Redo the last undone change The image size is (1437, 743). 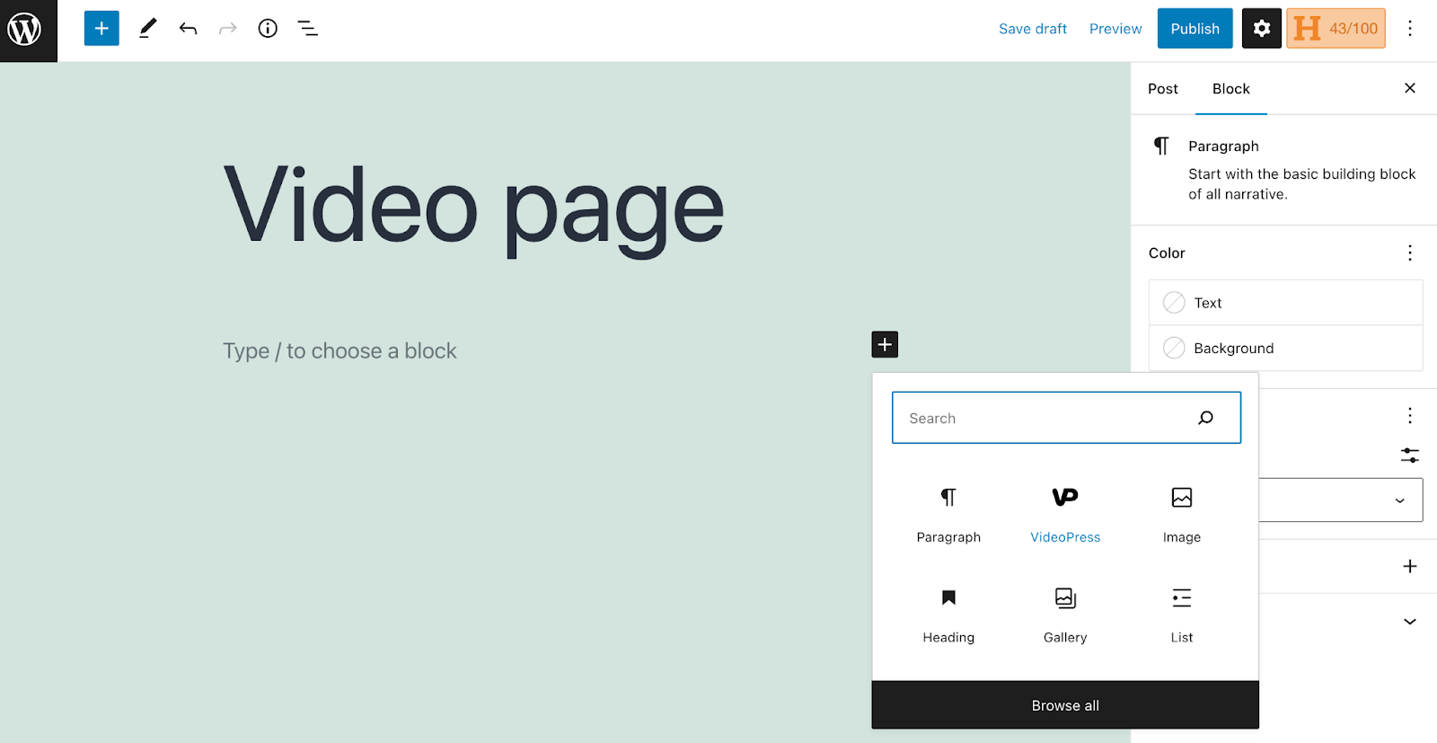(228, 29)
